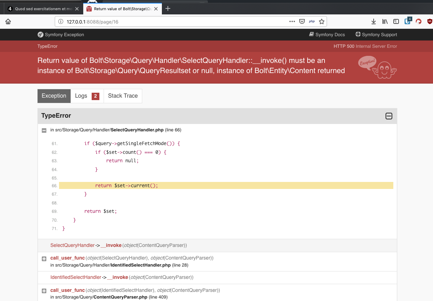The height and width of the screenshot is (301, 433).
Task: Click the Symfony Exception header link
Action: point(61,34)
